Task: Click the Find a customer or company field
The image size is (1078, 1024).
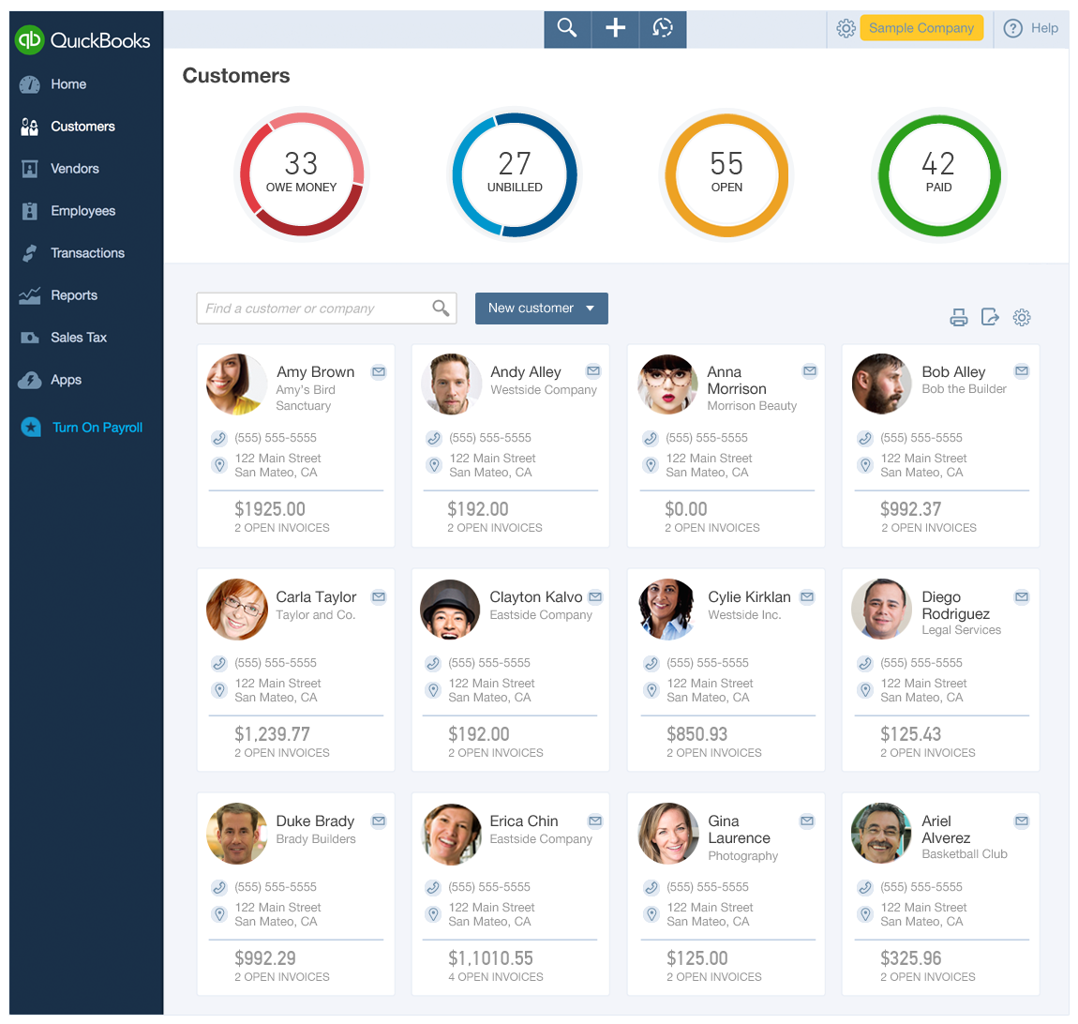Action: pyautogui.click(x=326, y=309)
